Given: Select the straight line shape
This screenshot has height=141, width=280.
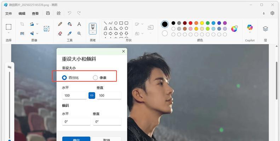Looking at the screenshot, I should (105, 23).
